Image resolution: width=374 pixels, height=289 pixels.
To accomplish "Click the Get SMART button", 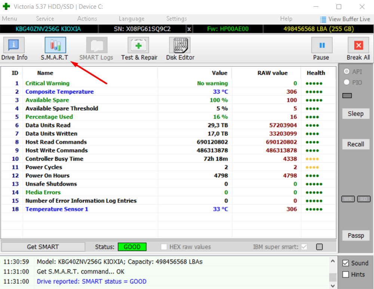I will coord(43,247).
